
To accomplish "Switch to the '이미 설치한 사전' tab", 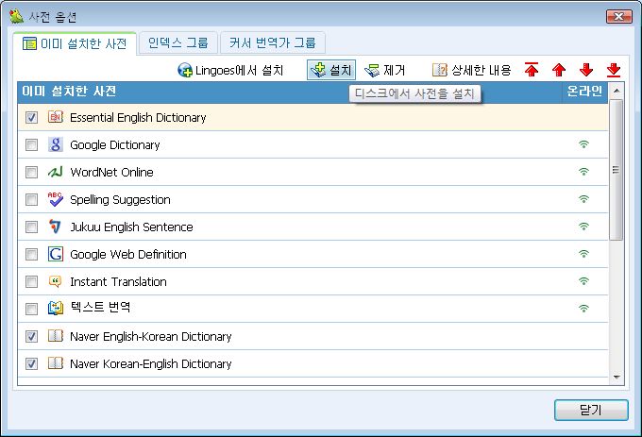I will 75,43.
